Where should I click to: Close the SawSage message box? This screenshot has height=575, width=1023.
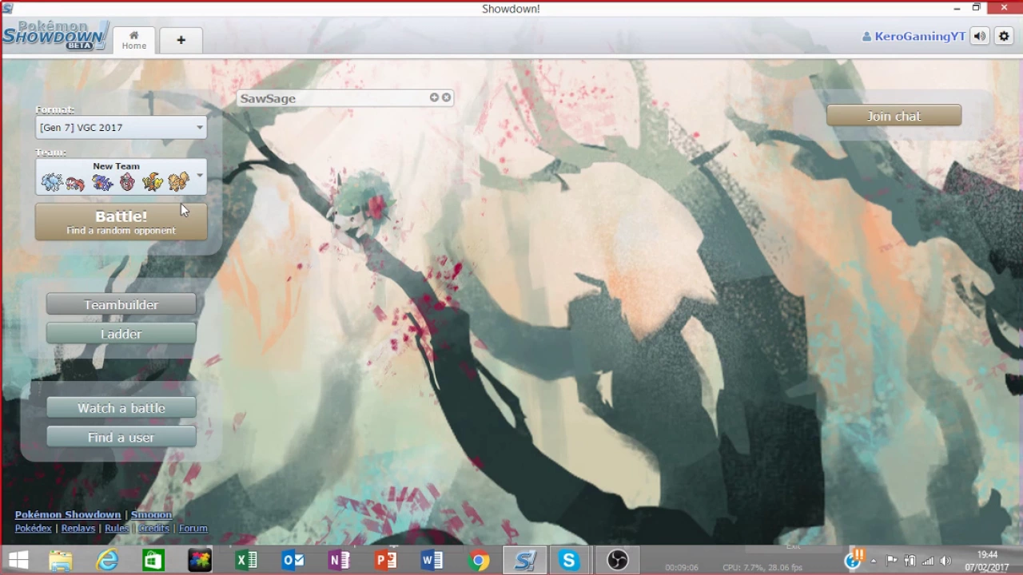pos(446,97)
